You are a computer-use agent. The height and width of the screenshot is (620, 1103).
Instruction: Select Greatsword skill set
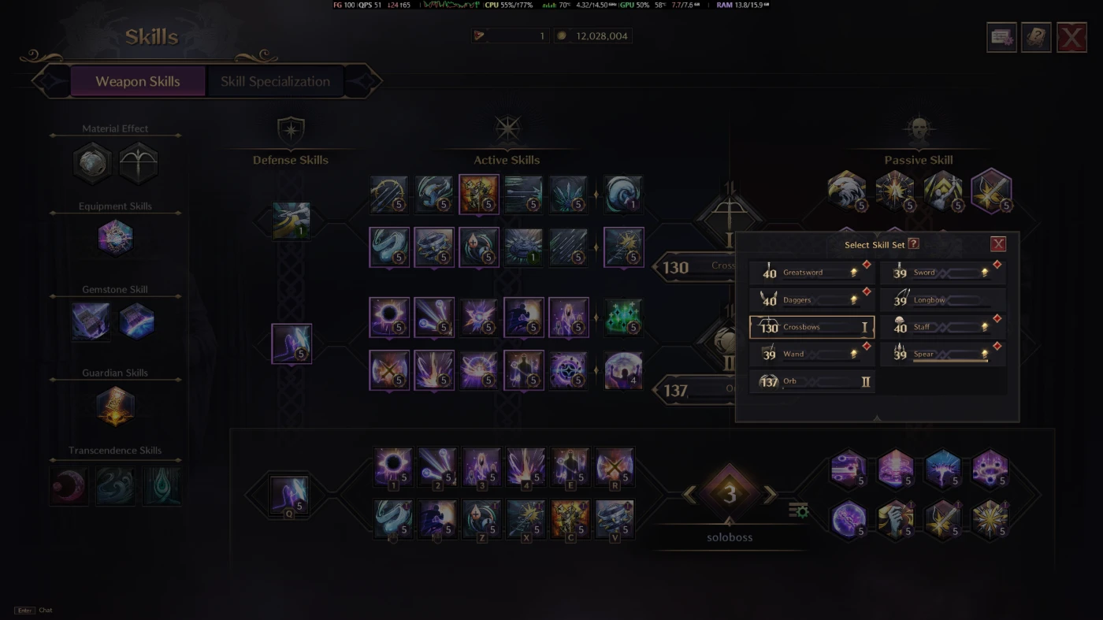811,273
